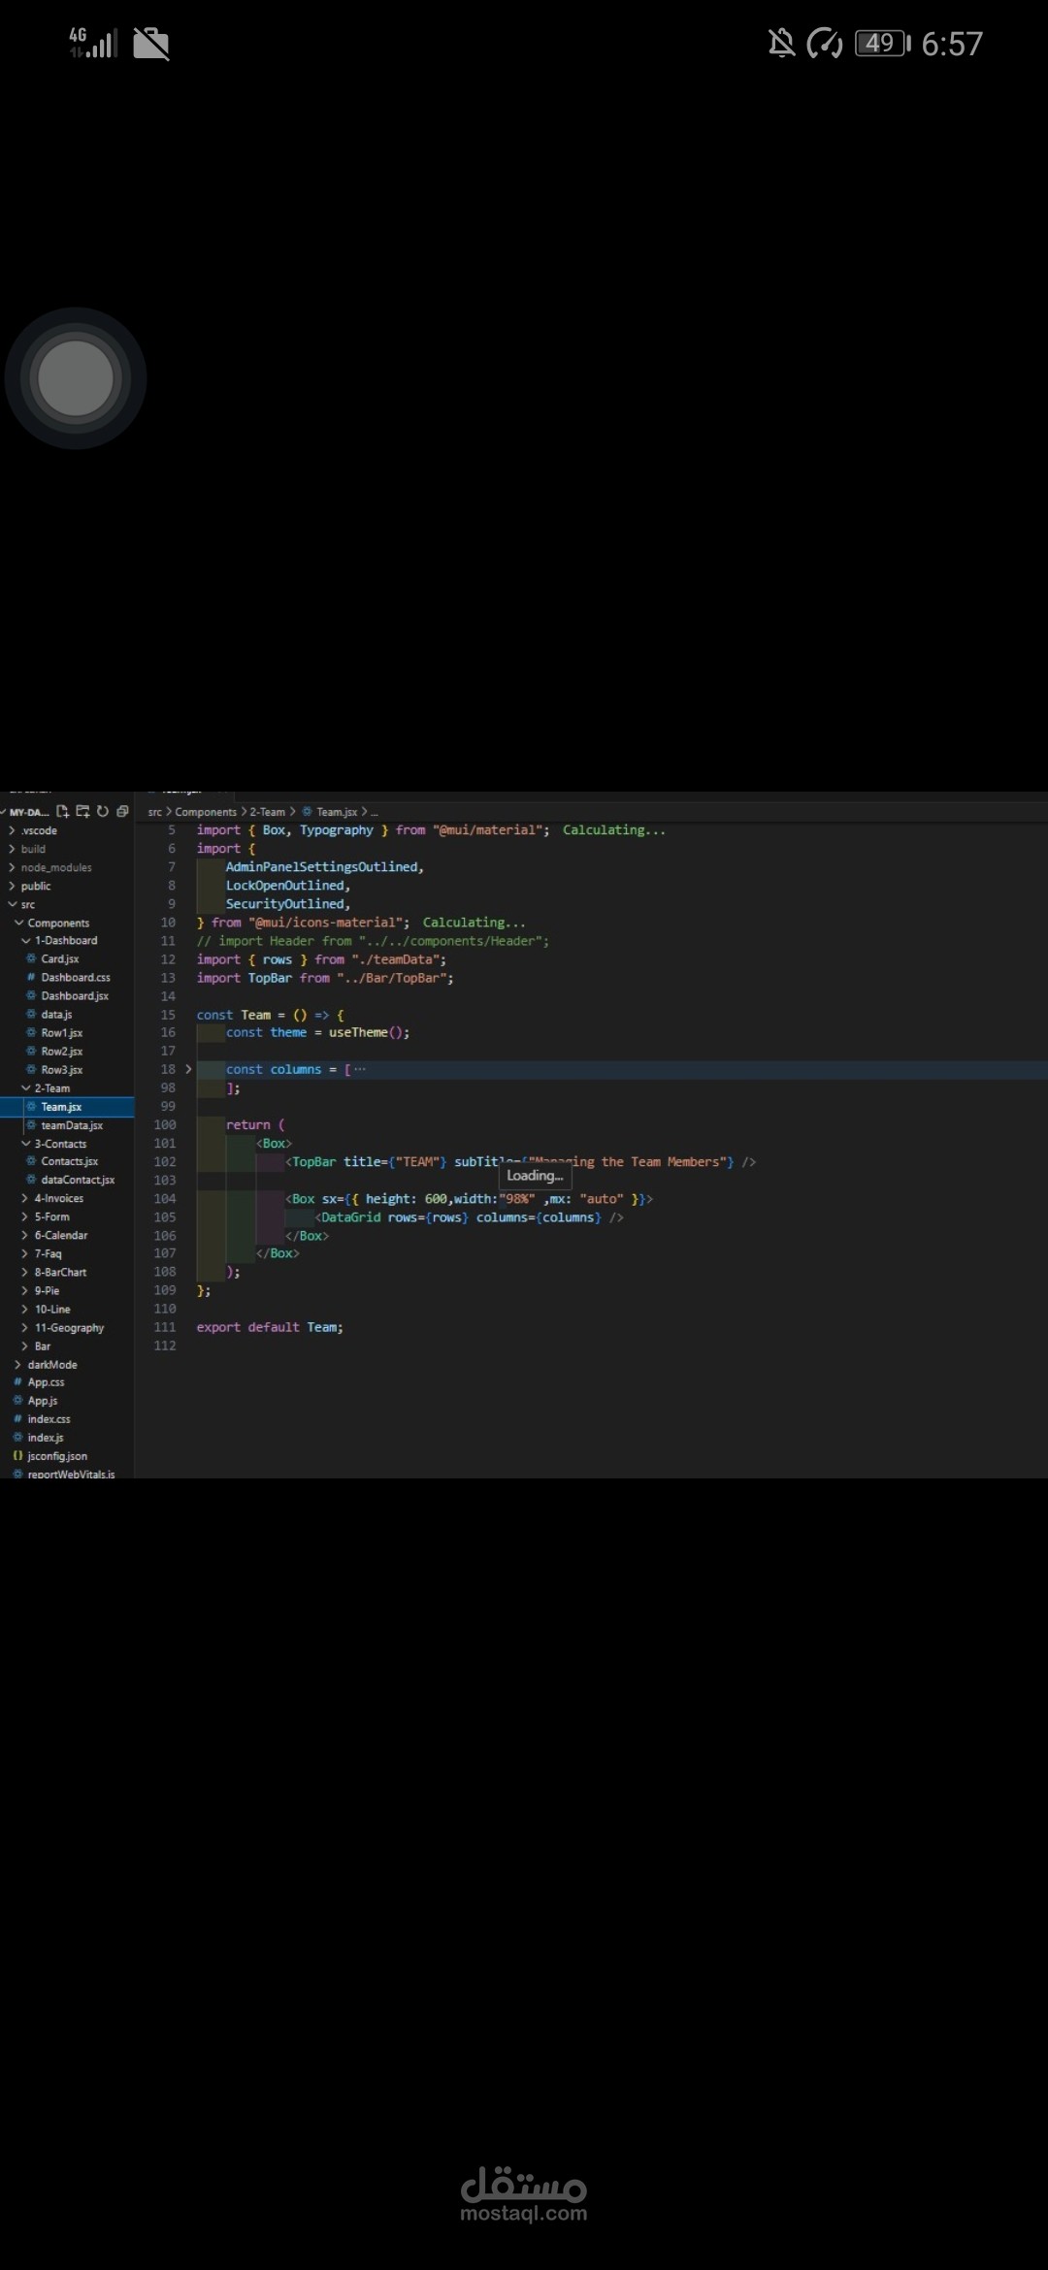Open App.css file
Image resolution: width=1048 pixels, height=2270 pixels.
point(46,1382)
